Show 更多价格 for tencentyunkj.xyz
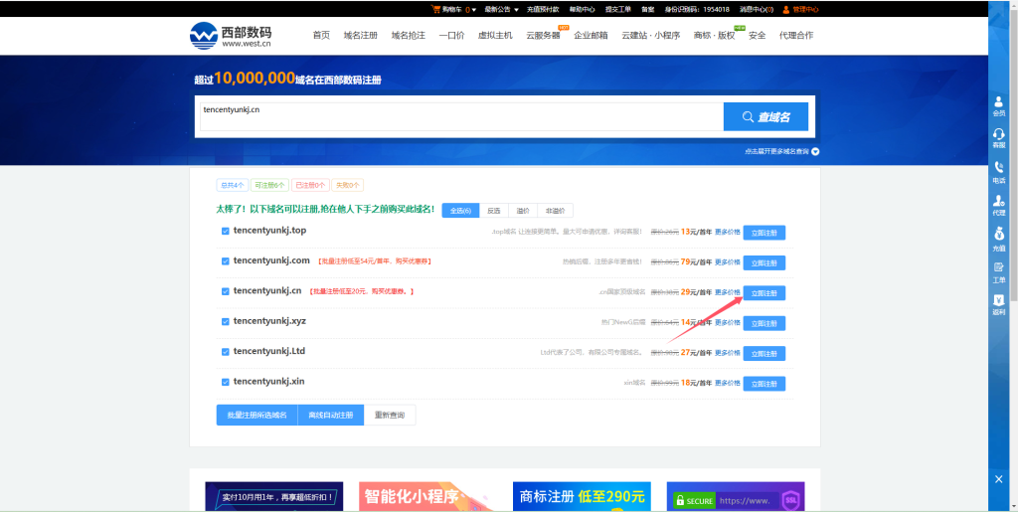 tap(727, 322)
